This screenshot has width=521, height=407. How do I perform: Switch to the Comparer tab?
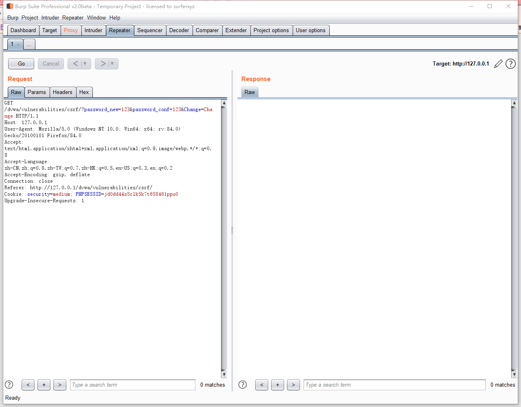coord(207,30)
